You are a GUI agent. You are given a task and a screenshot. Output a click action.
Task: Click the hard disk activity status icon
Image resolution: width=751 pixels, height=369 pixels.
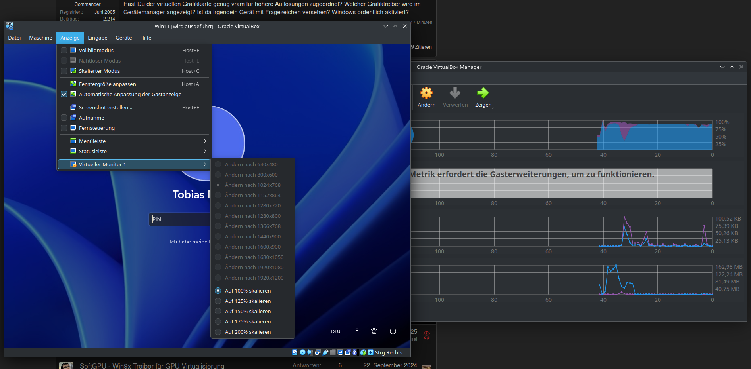pyautogui.click(x=295, y=352)
